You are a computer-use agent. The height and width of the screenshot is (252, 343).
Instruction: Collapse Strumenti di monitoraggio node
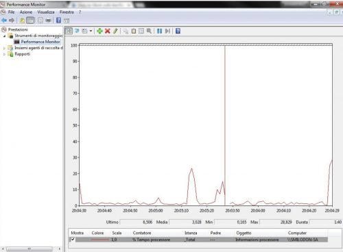pyautogui.click(x=4, y=36)
